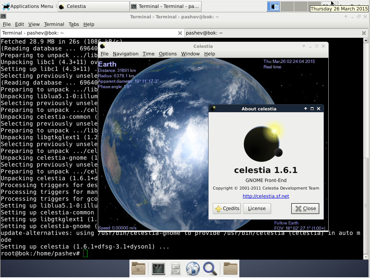Open the View menu in Terminal
Viewport: 370px width, 278px height.
[34, 24]
